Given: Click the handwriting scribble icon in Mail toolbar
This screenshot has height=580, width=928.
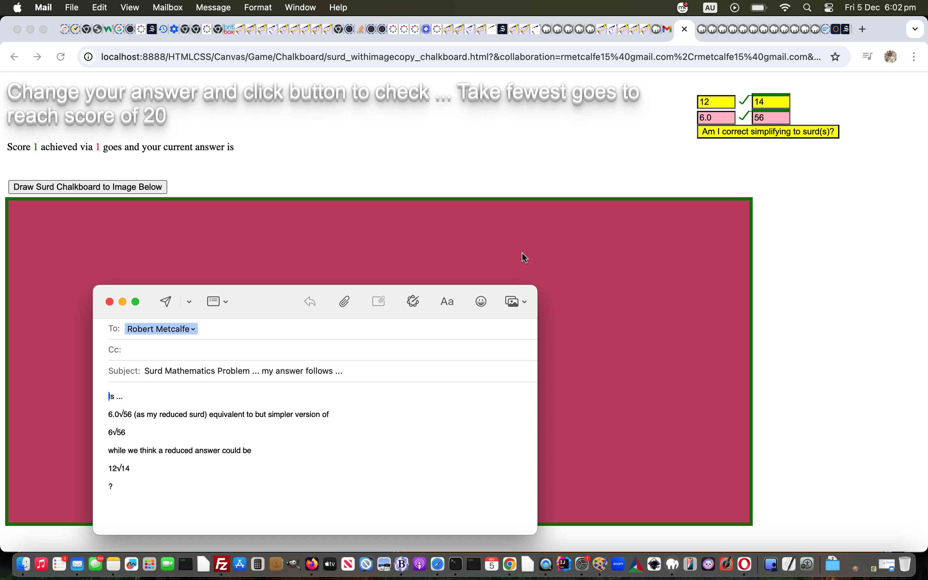Looking at the screenshot, I should click(x=412, y=301).
